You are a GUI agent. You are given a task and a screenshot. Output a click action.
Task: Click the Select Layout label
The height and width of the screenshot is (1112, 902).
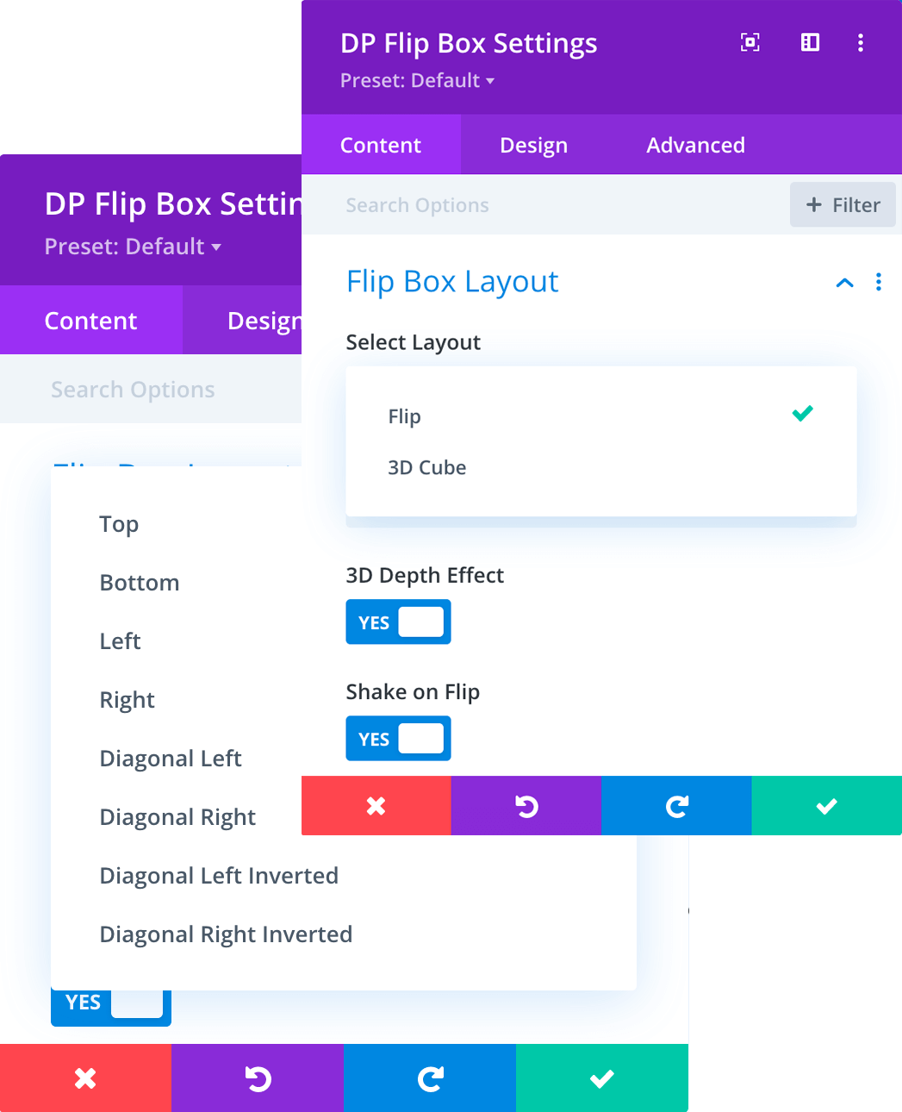[x=414, y=343]
